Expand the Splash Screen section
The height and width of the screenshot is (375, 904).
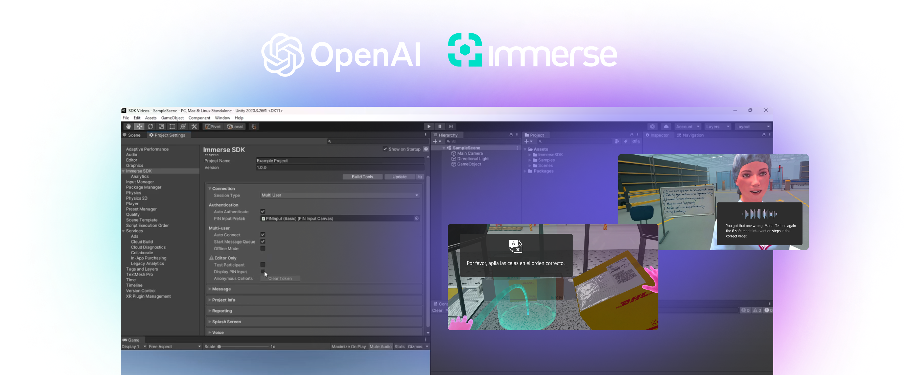[210, 322]
